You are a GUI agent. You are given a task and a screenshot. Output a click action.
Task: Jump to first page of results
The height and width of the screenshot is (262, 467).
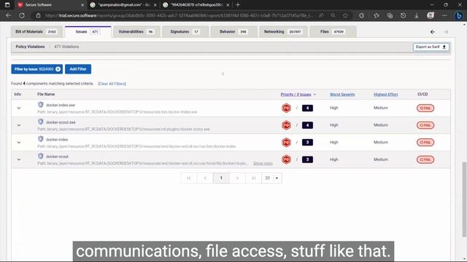coord(189,178)
